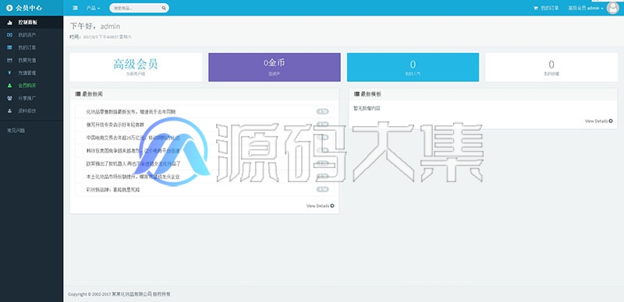624x302 pixels.
Task: Open the 产品 dropdown in the top bar
Action: click(93, 8)
